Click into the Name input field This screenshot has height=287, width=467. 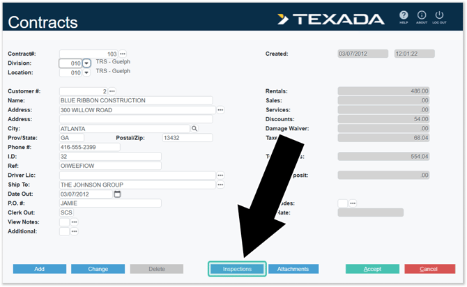coord(136,100)
